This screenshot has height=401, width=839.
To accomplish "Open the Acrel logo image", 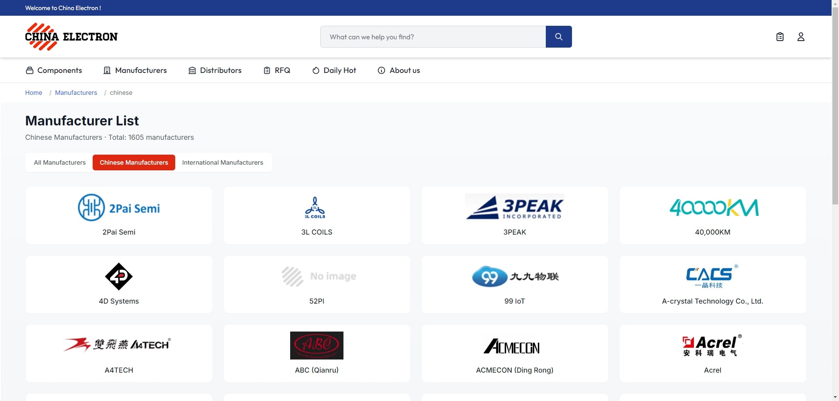I will click(712, 346).
